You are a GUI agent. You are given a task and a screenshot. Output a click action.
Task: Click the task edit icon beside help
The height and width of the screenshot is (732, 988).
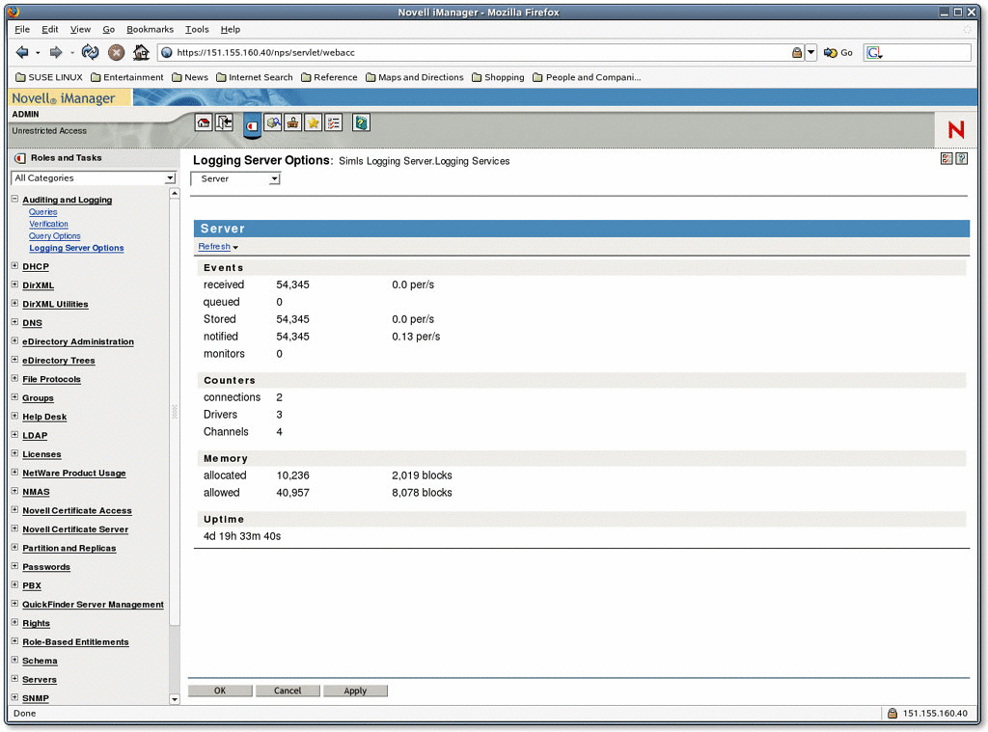pyautogui.click(x=947, y=159)
